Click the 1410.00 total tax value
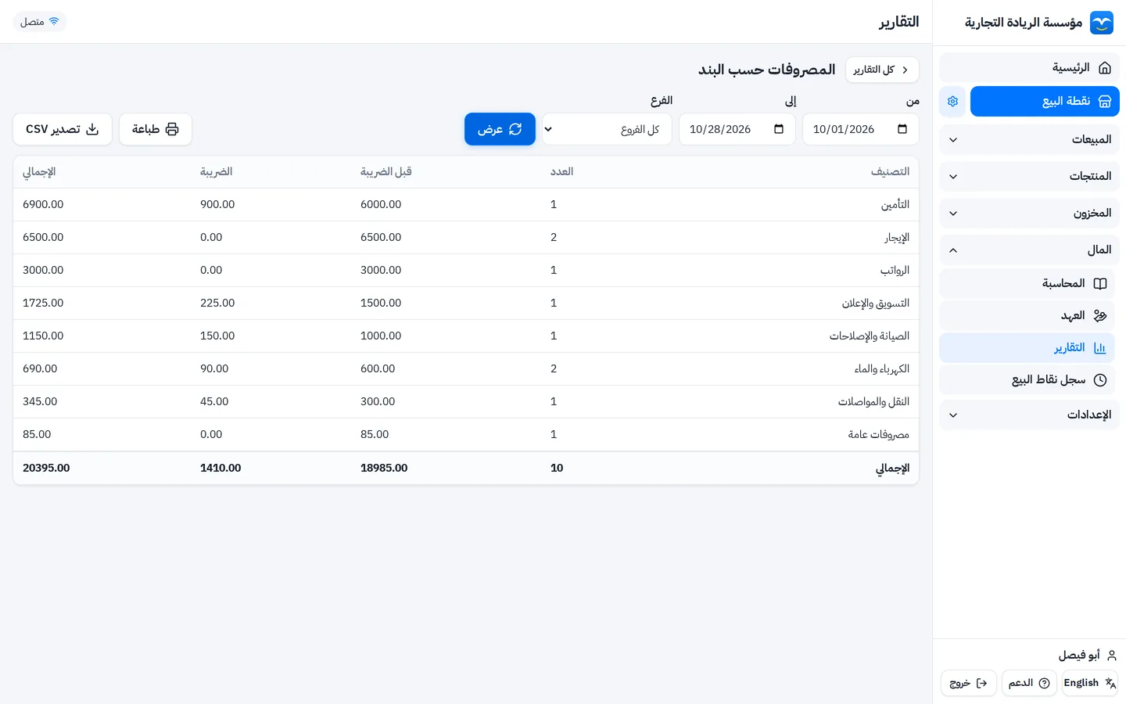 (221, 469)
